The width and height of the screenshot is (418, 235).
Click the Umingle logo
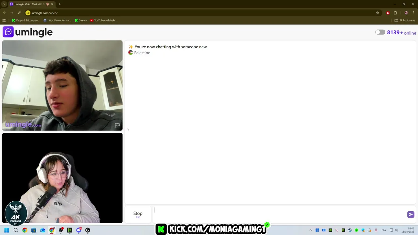point(28,32)
